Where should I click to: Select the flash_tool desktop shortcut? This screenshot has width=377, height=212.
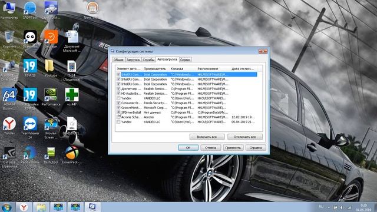click(51, 155)
